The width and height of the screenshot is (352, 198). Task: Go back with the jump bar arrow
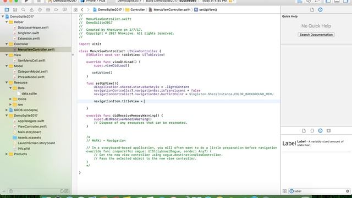pos(82,10)
